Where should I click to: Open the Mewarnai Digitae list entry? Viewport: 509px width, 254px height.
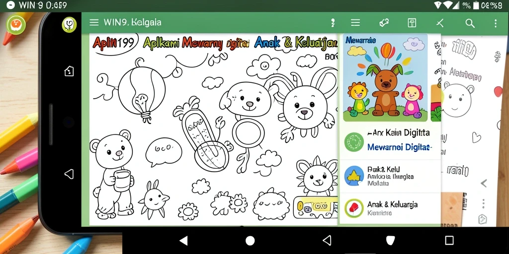[390, 141]
